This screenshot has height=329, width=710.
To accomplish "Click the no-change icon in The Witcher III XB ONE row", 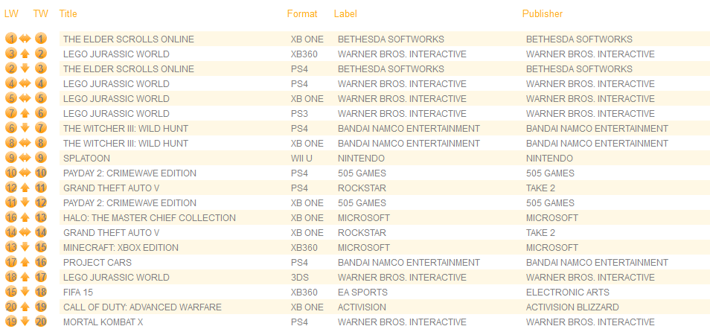I will click(25, 143).
